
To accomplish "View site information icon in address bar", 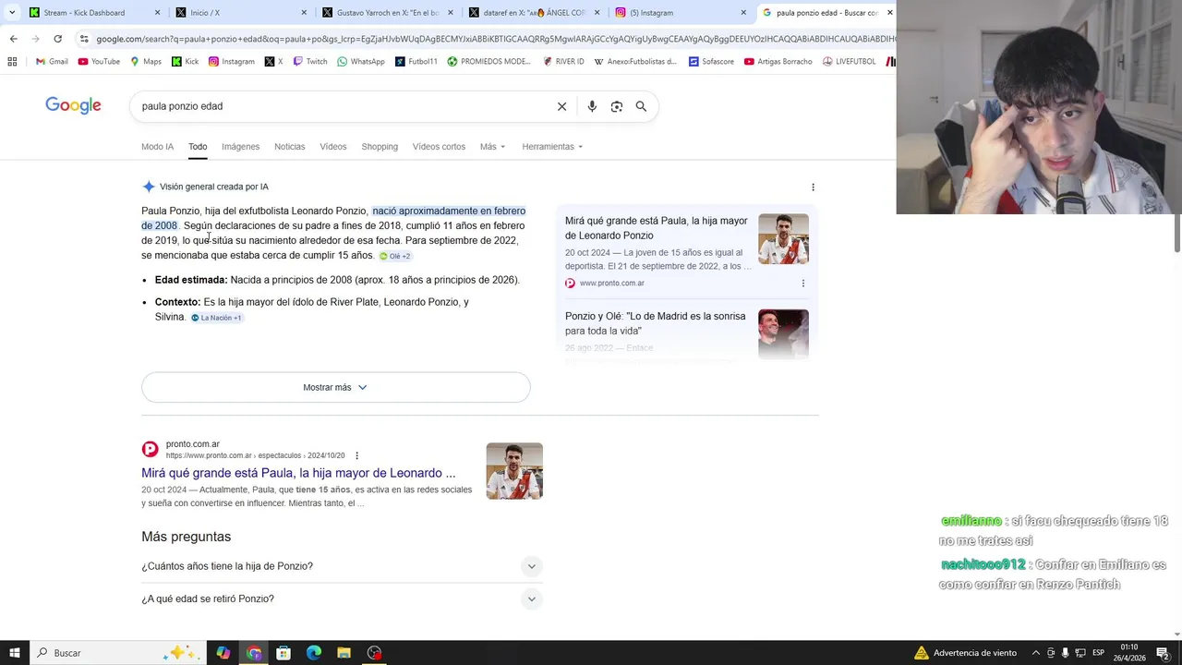I will [x=84, y=39].
